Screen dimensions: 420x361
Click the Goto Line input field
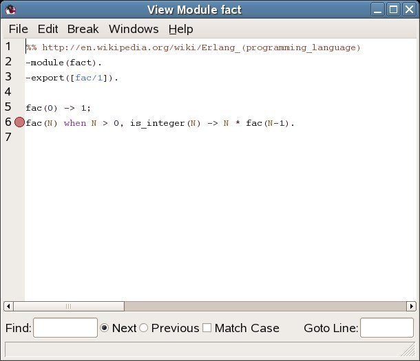click(x=386, y=328)
